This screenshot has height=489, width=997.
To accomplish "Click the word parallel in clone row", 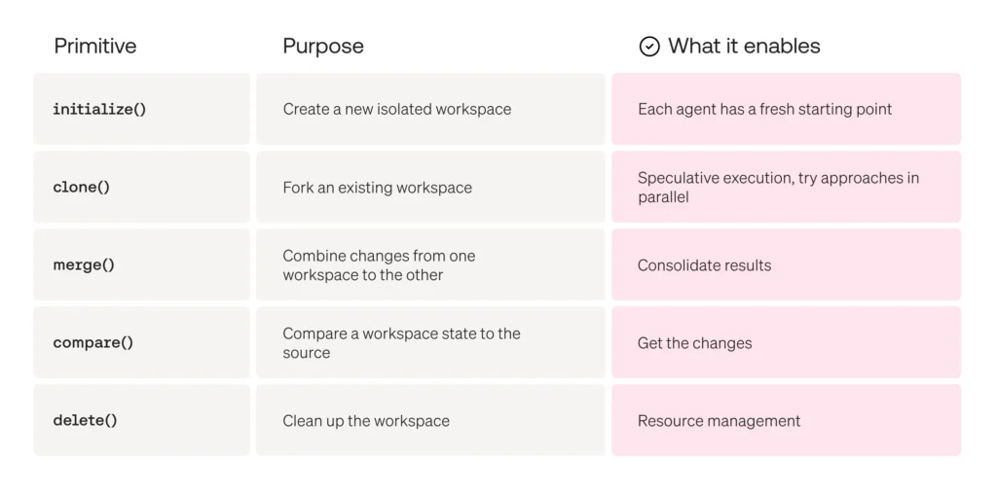I will point(663,197).
